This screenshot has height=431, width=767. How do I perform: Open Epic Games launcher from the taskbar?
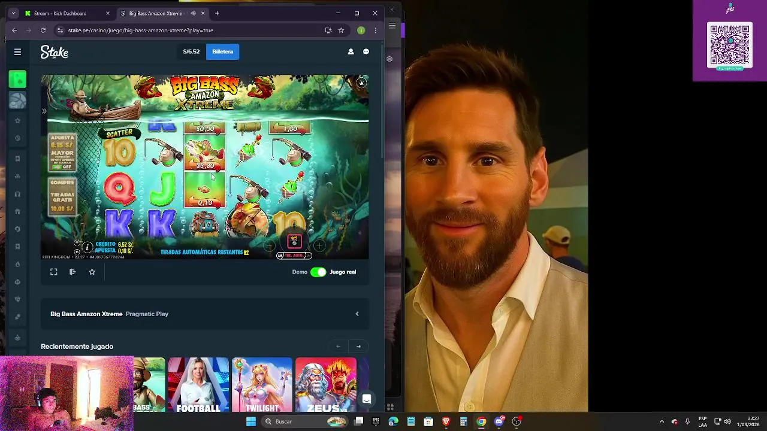(x=376, y=421)
